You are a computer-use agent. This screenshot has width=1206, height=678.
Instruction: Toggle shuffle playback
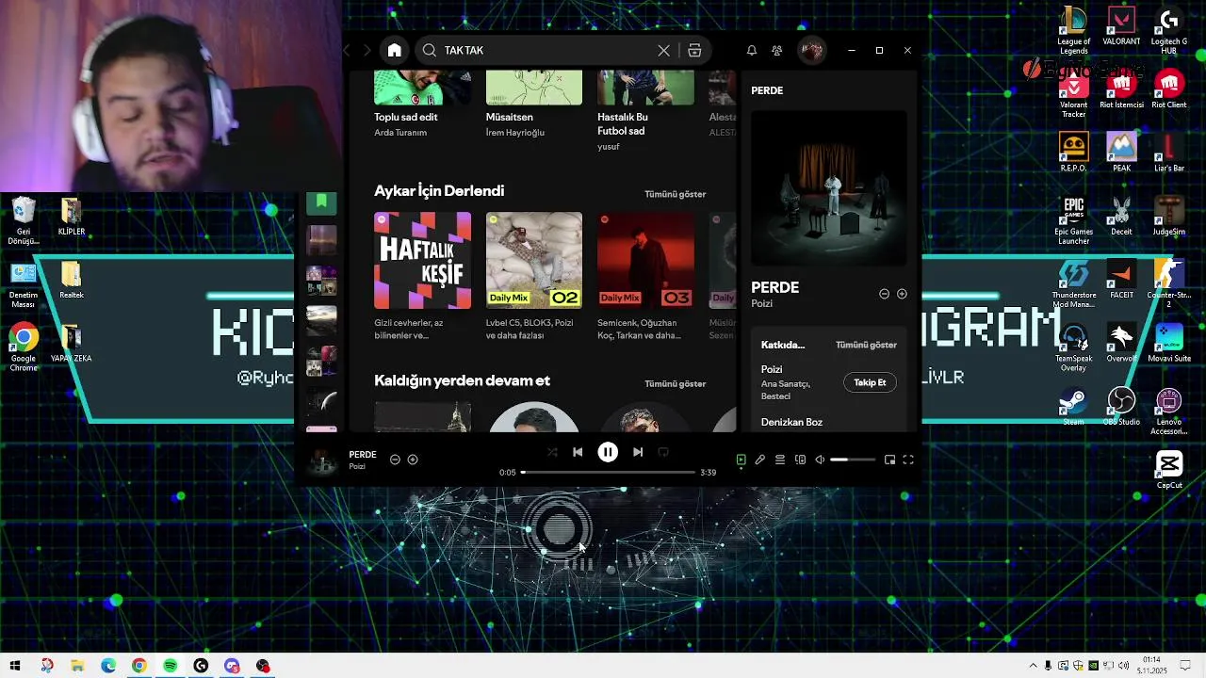(552, 452)
